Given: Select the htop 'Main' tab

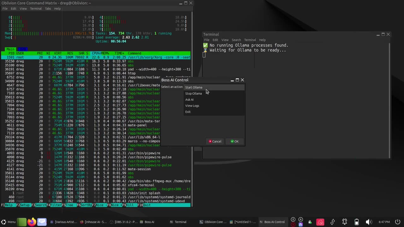Looking at the screenshot, I should pyautogui.click(x=10, y=49).
